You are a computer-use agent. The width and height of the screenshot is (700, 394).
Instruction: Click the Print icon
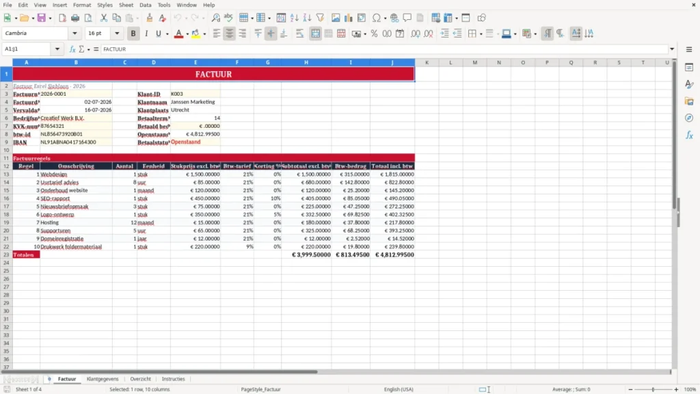coord(75,18)
